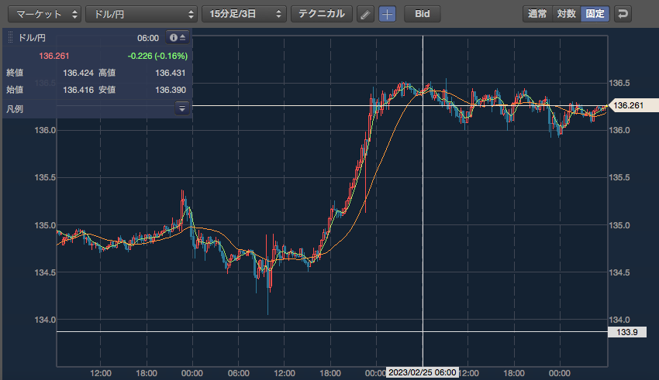Click the -0.226 (-0.16%) change text
This screenshot has width=659, height=380.
157,56
